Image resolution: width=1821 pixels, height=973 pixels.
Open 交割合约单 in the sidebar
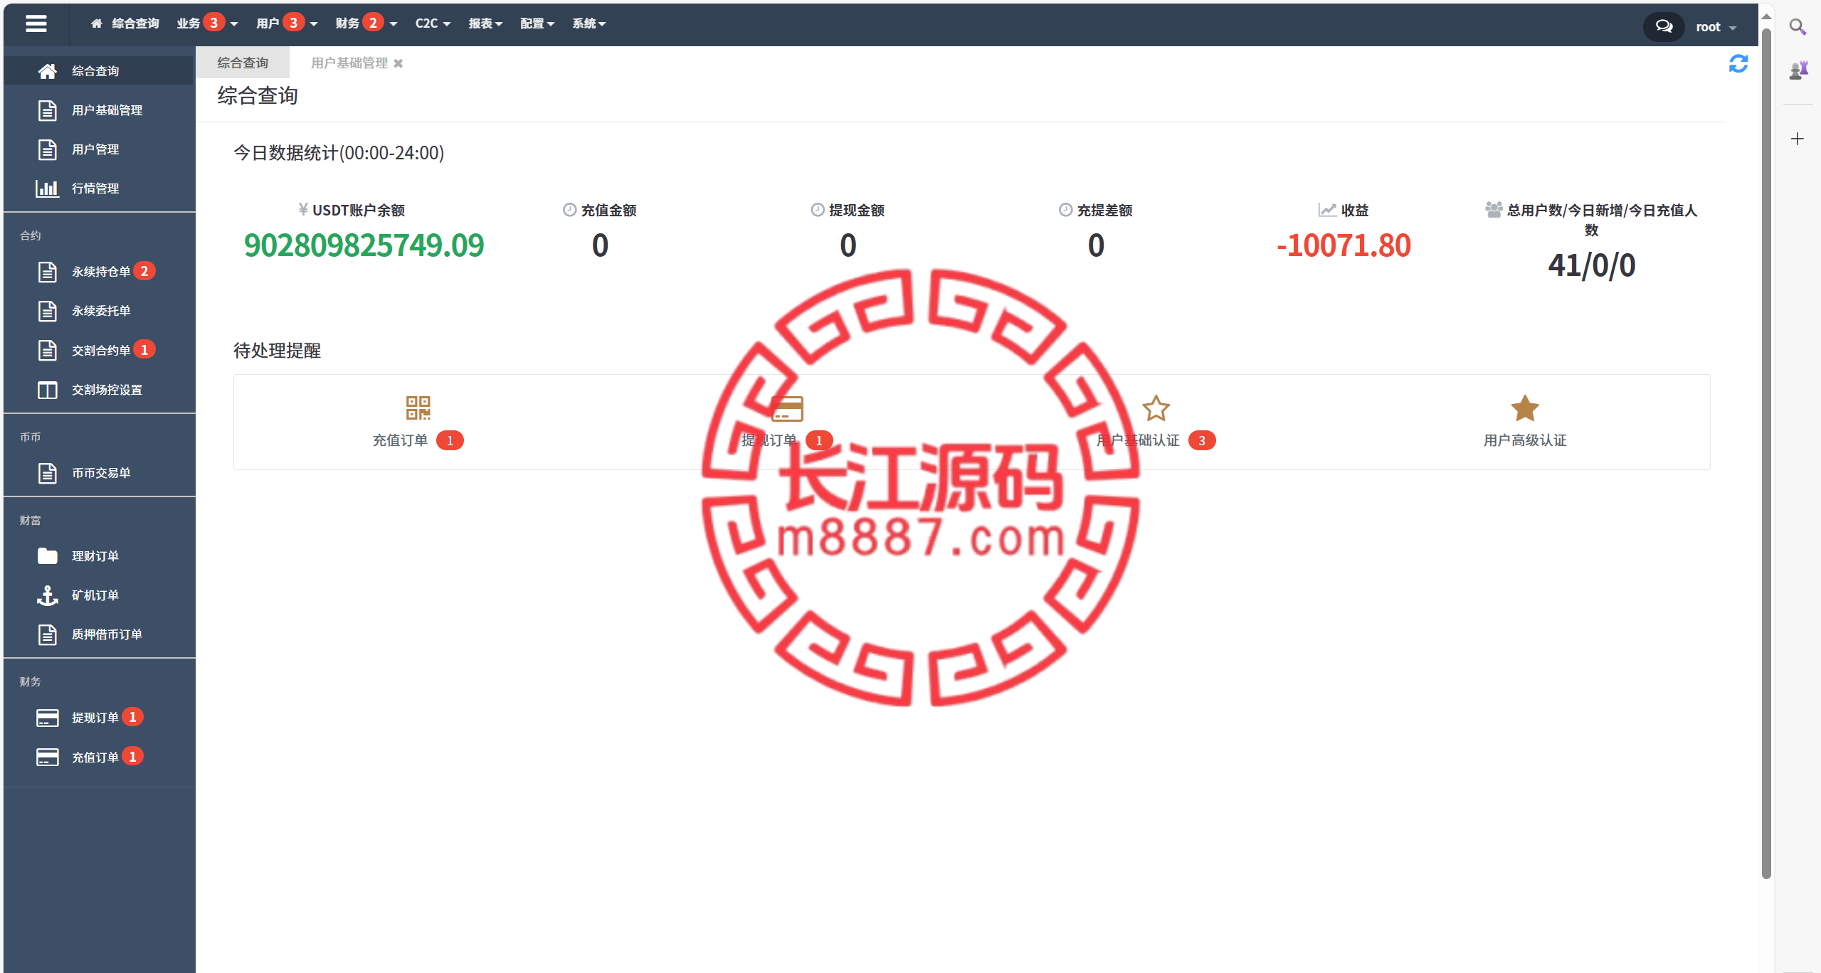100,350
